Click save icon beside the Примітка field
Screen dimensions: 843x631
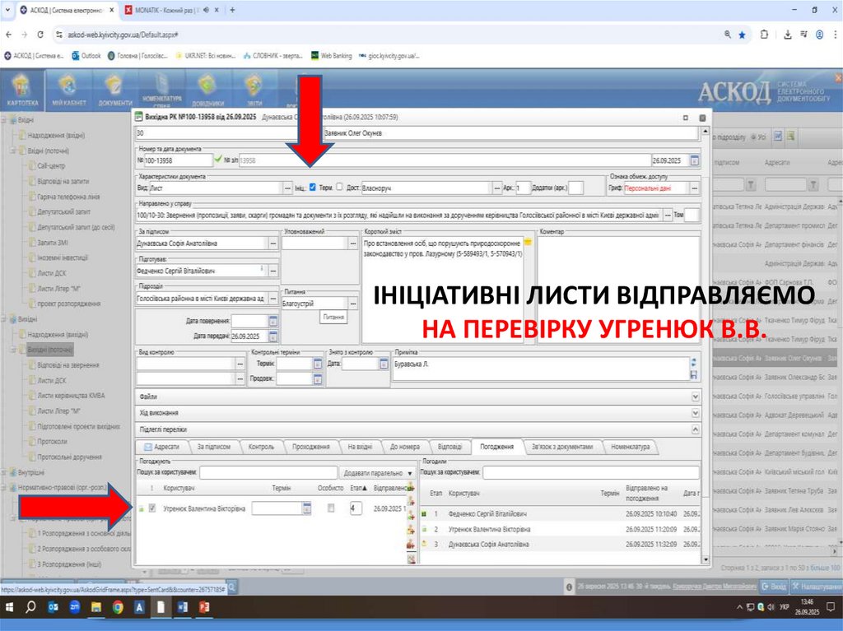[x=693, y=375]
